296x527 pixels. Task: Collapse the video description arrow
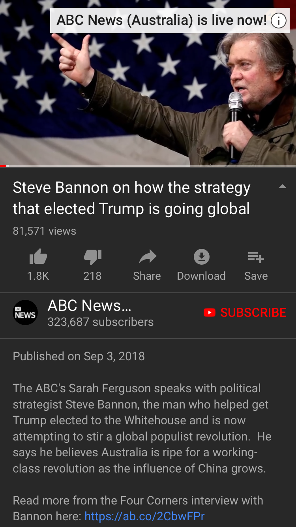tap(283, 187)
